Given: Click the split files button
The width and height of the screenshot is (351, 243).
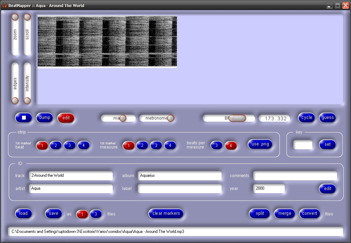Looking at the screenshot, I should pos(260,214).
